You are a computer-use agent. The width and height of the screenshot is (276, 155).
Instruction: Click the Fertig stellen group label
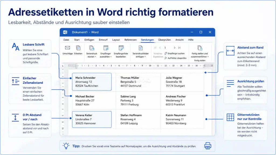tap(200, 61)
